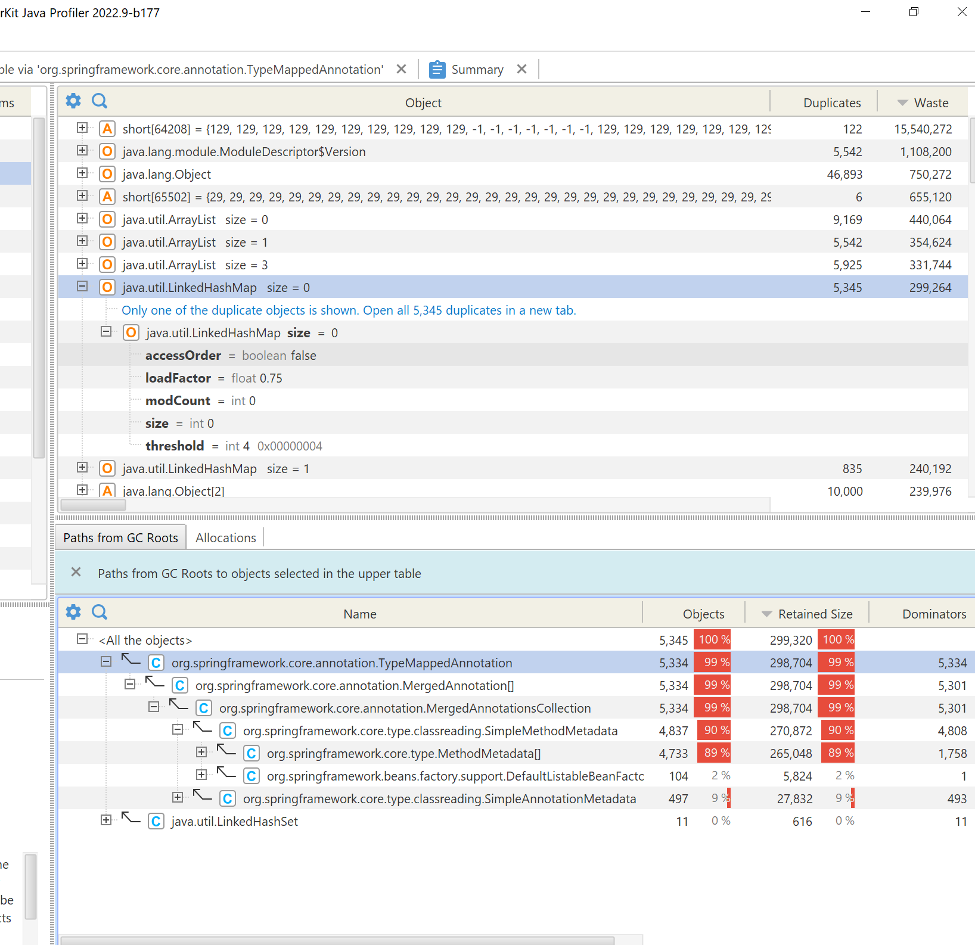The image size is (975, 945).
Task: Click object icon of ModuleDescriptor$Version row
Action: pyautogui.click(x=107, y=151)
